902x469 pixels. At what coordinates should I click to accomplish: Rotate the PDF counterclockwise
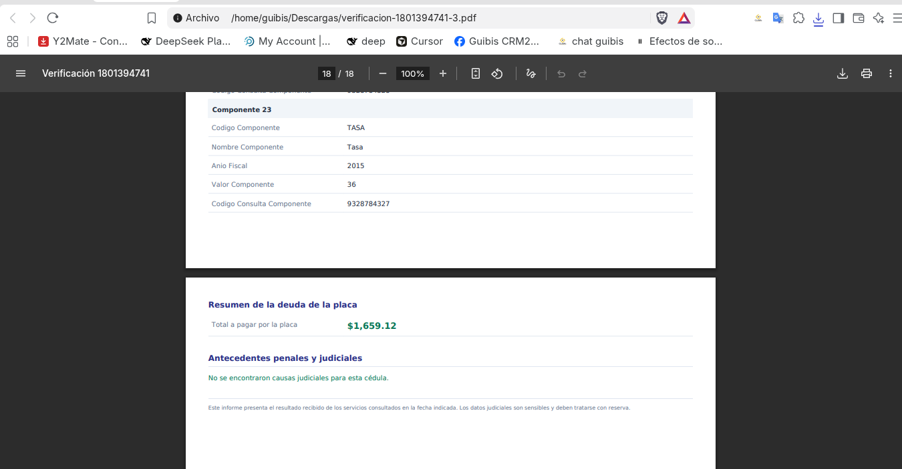(x=497, y=73)
